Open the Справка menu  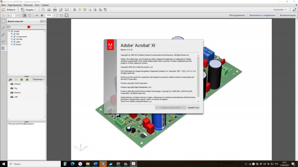coord(45,5)
